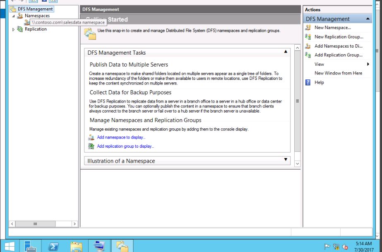Viewport: 382px width, 252px height.
Task: Expand the Illustration of a Namespace section
Action: (x=285, y=159)
